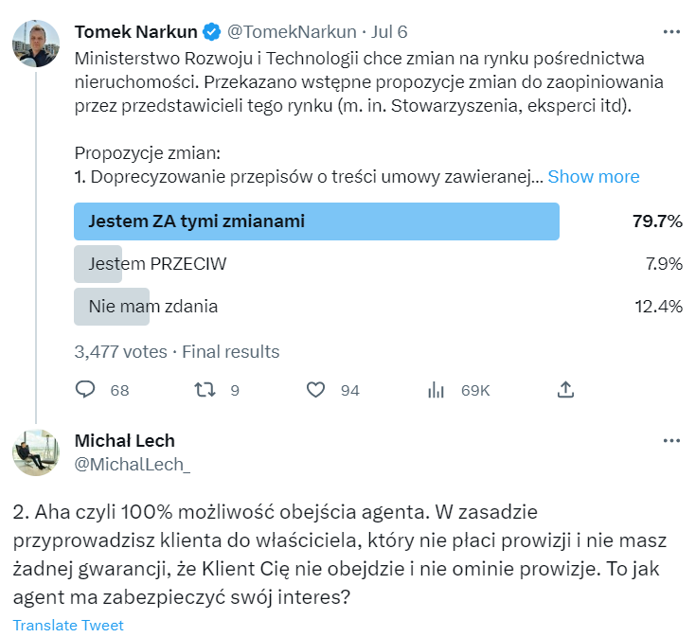Open the tweet's view analytics icon

pyautogui.click(x=437, y=390)
